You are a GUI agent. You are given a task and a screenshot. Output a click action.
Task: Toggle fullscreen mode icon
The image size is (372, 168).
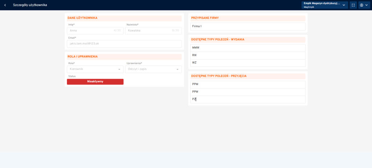click(x=353, y=5)
